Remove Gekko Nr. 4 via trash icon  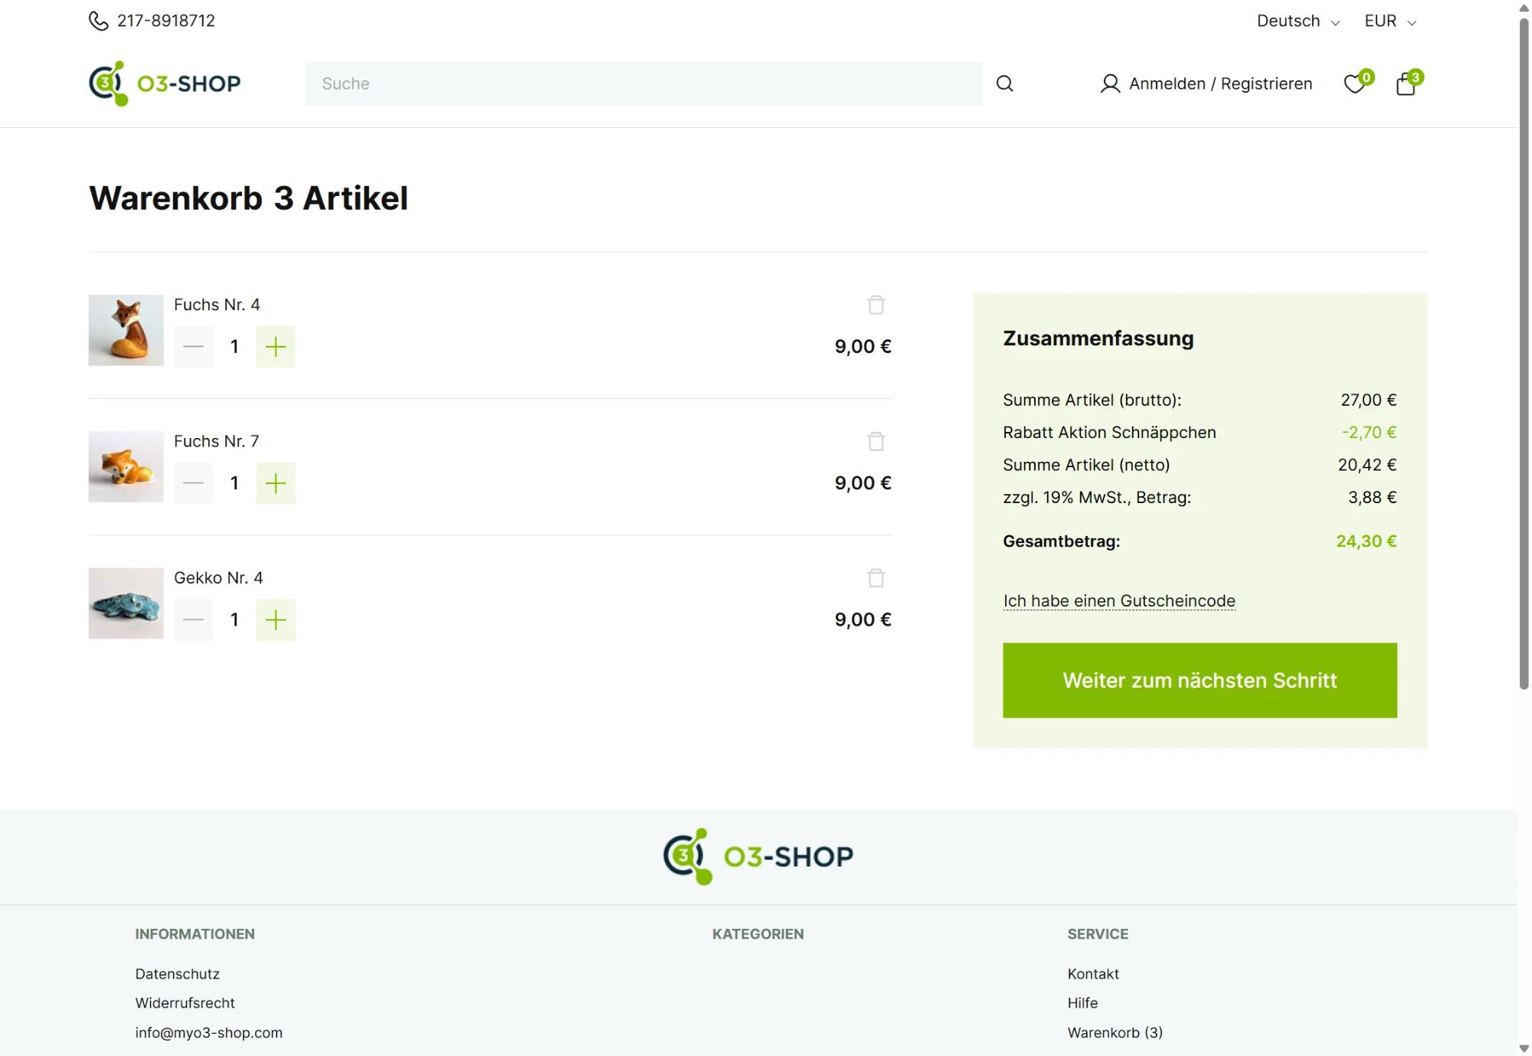point(876,577)
